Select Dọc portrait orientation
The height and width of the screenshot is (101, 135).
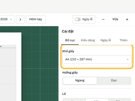click(x=114, y=81)
